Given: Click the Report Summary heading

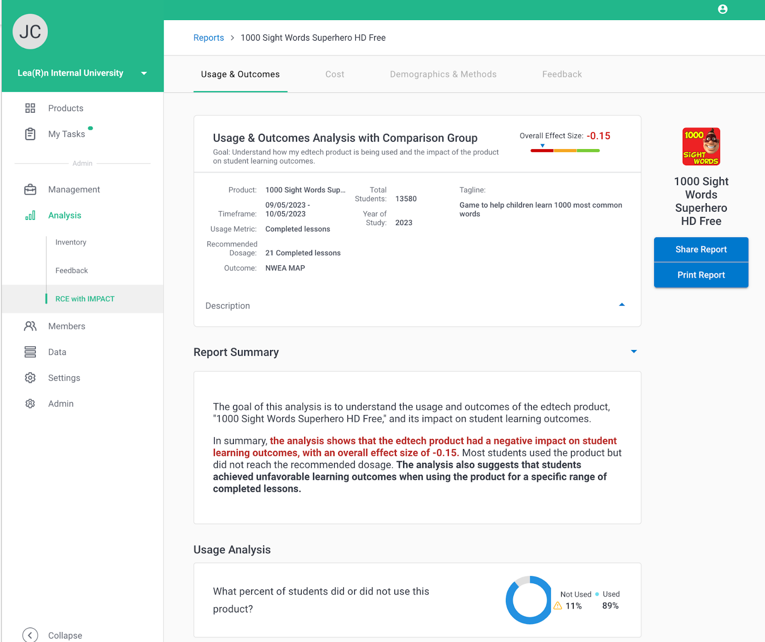Looking at the screenshot, I should (x=236, y=352).
